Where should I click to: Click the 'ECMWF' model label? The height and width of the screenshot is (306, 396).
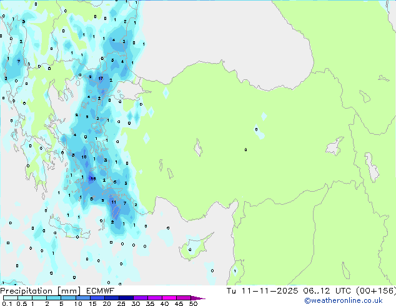tap(101, 291)
